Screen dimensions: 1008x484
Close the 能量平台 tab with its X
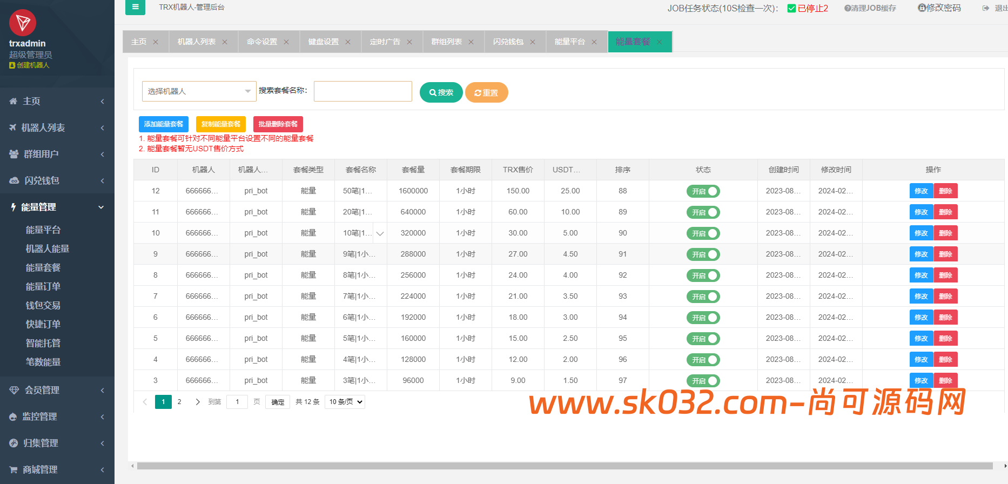click(x=594, y=42)
